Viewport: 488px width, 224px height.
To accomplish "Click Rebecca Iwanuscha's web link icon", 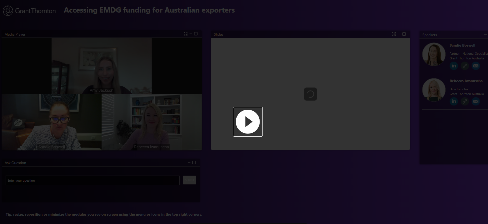I will pyautogui.click(x=465, y=101).
